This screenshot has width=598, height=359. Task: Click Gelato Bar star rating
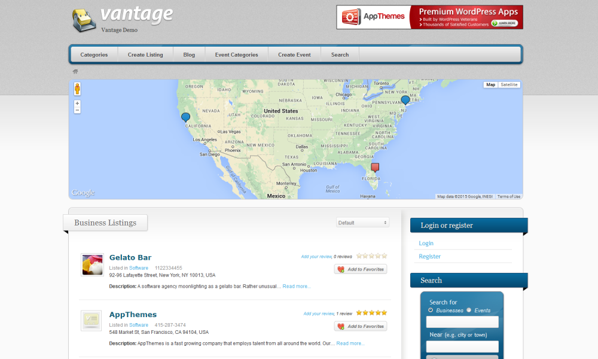pyautogui.click(x=372, y=256)
